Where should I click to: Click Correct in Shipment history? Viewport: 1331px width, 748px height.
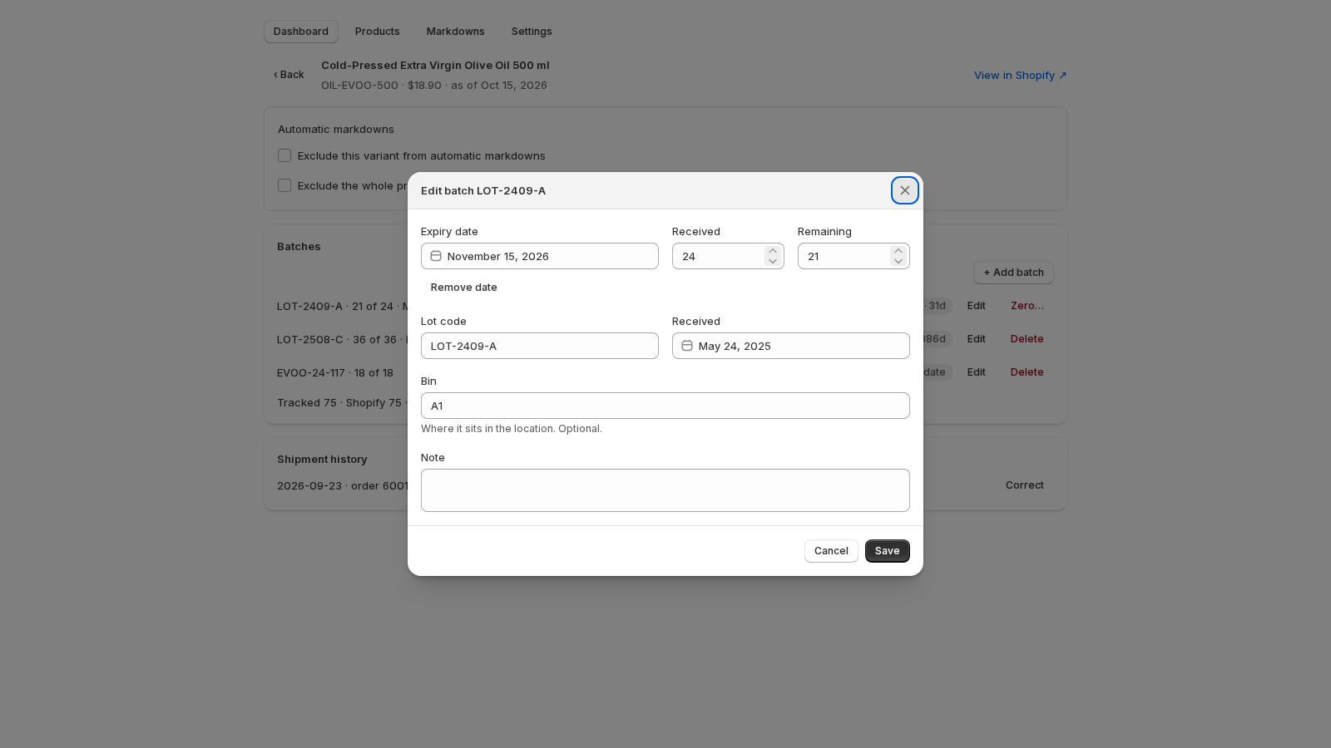[x=1025, y=485]
